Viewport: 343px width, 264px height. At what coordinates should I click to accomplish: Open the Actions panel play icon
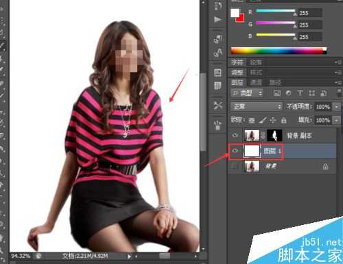pos(218,20)
